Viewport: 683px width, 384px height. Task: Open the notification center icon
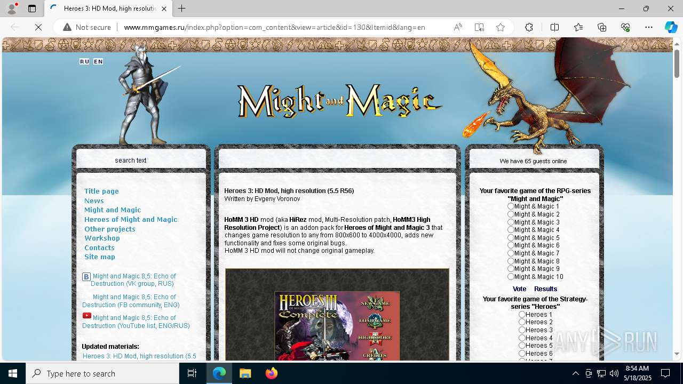[x=665, y=373]
